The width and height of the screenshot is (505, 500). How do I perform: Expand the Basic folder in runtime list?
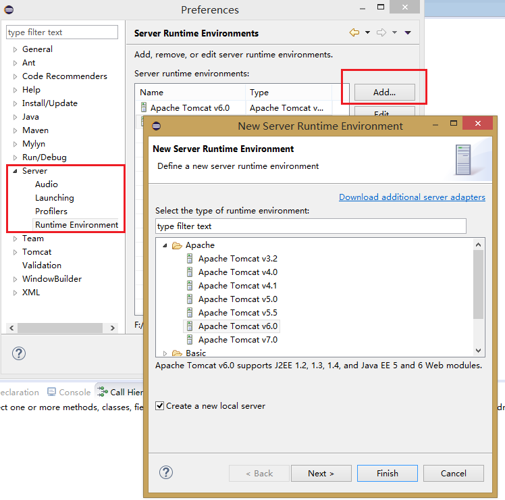click(x=165, y=353)
